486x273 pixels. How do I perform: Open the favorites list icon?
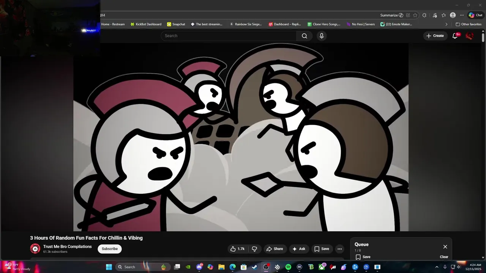[x=443, y=15]
